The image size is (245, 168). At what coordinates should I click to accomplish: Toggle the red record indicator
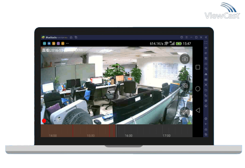pyautogui.click(x=44, y=121)
